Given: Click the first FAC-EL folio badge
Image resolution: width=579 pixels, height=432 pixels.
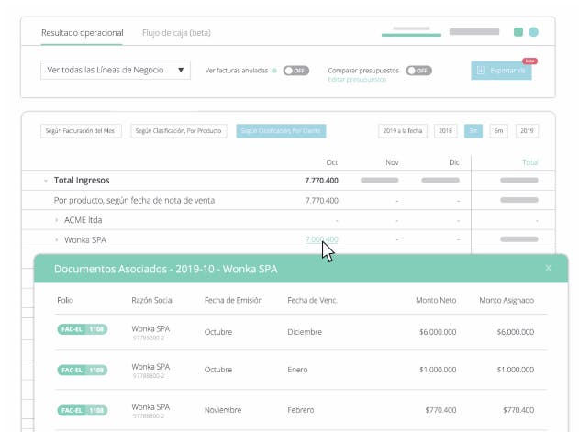Looking at the screenshot, I should pyautogui.click(x=83, y=329).
